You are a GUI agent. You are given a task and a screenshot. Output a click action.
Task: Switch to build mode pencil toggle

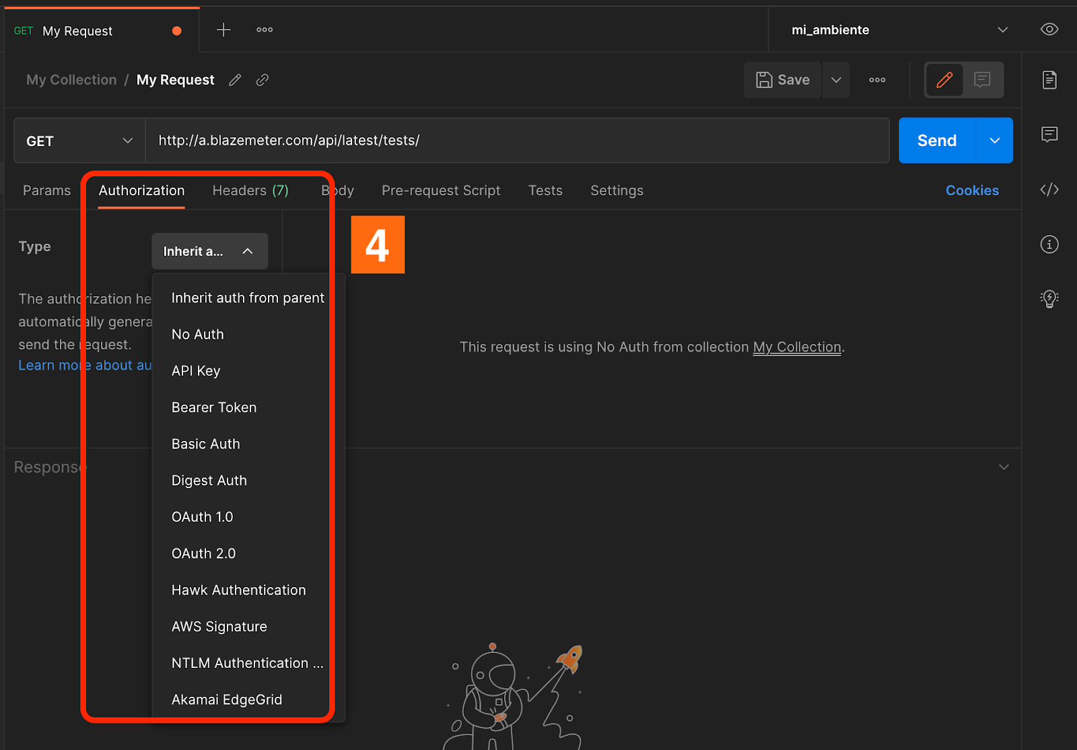pos(944,80)
